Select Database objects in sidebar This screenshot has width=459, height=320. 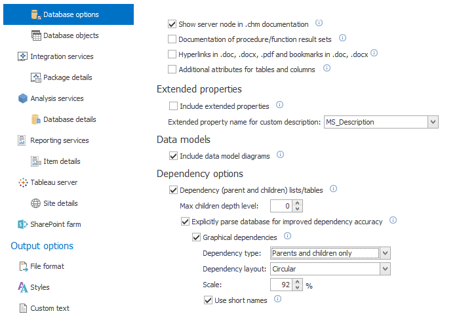(x=71, y=35)
